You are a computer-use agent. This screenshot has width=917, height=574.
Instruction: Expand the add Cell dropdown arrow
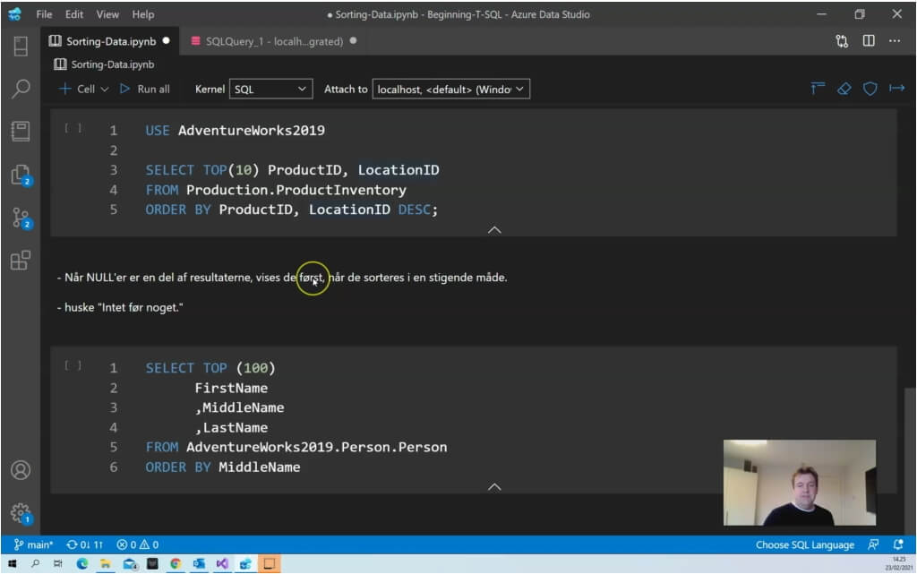point(105,89)
